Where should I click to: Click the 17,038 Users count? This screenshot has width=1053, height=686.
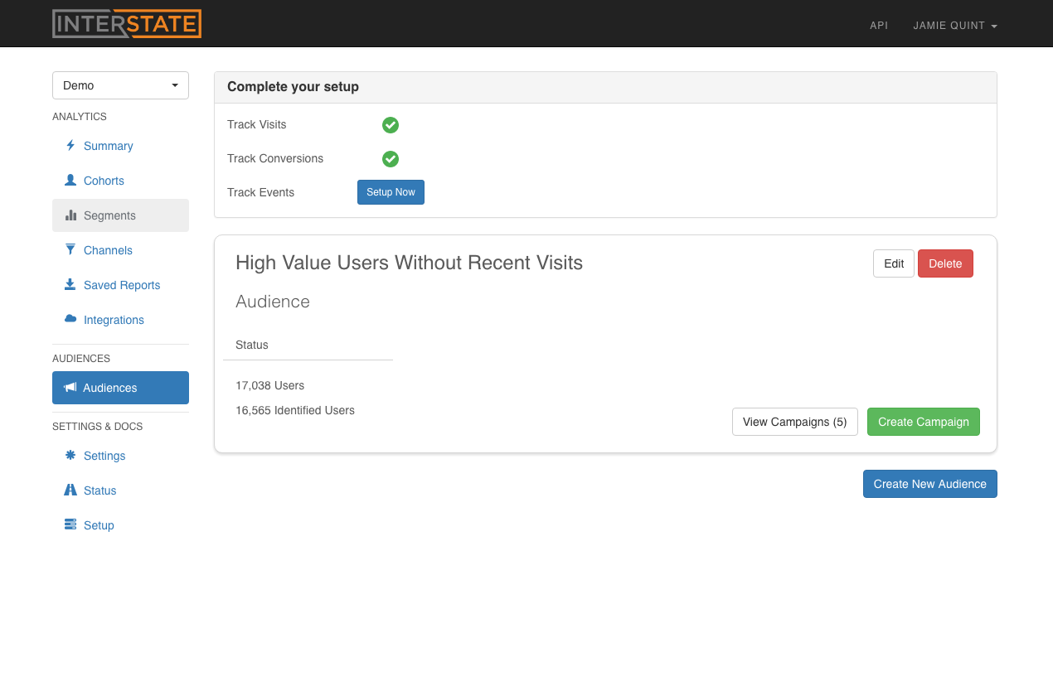click(269, 385)
